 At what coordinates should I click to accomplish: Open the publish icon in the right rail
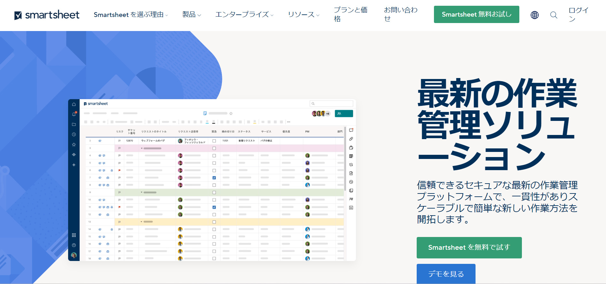[x=351, y=173]
